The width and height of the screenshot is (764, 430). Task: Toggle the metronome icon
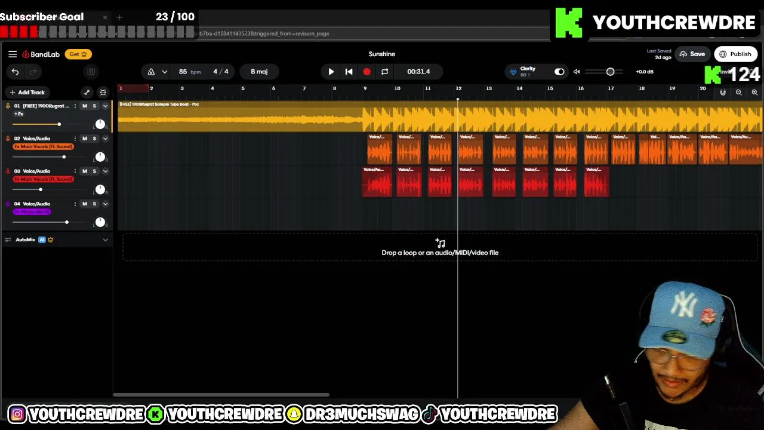click(151, 72)
